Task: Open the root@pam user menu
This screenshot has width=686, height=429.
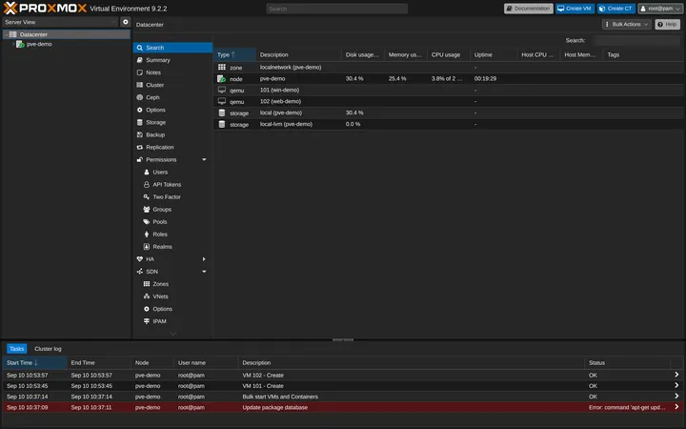Action: (660, 9)
